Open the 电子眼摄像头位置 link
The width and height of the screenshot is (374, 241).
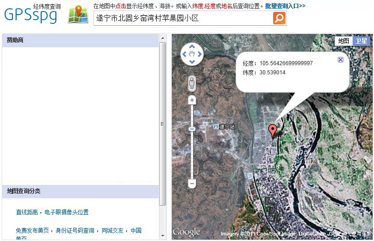pyautogui.click(x=66, y=212)
